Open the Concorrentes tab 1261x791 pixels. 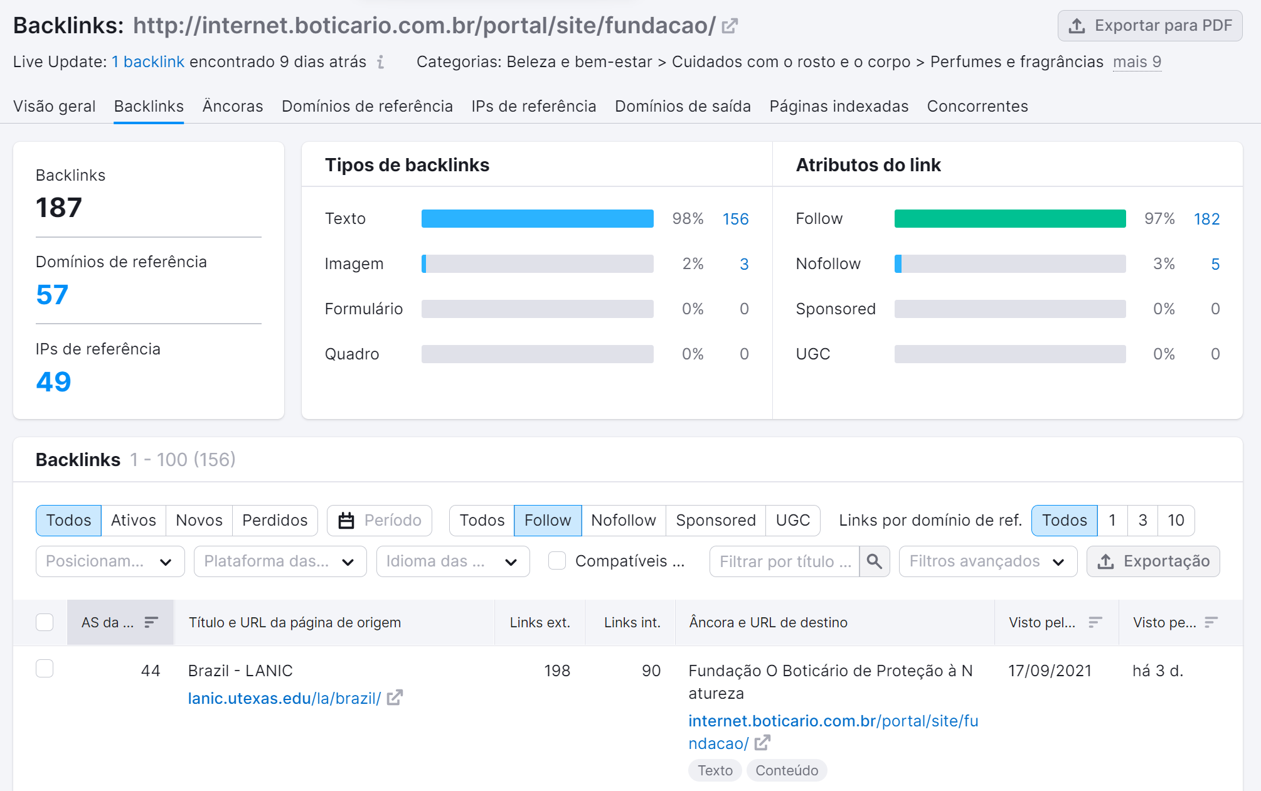point(977,106)
